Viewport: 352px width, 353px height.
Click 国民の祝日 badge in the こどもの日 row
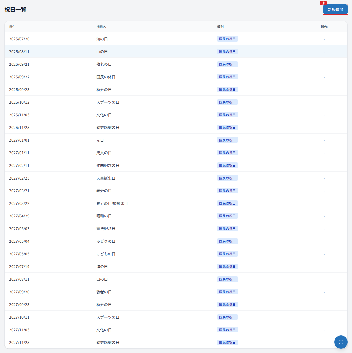[227, 254]
